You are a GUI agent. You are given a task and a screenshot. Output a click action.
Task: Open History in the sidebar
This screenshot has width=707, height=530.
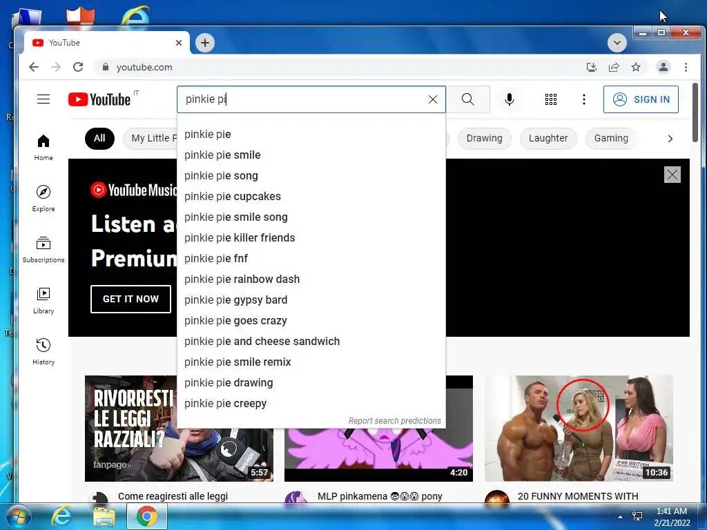[43, 351]
